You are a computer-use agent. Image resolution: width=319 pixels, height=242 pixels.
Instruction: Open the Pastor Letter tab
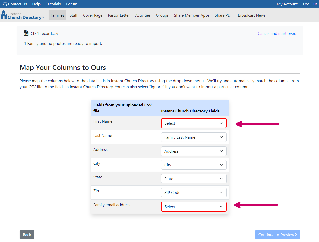click(119, 15)
